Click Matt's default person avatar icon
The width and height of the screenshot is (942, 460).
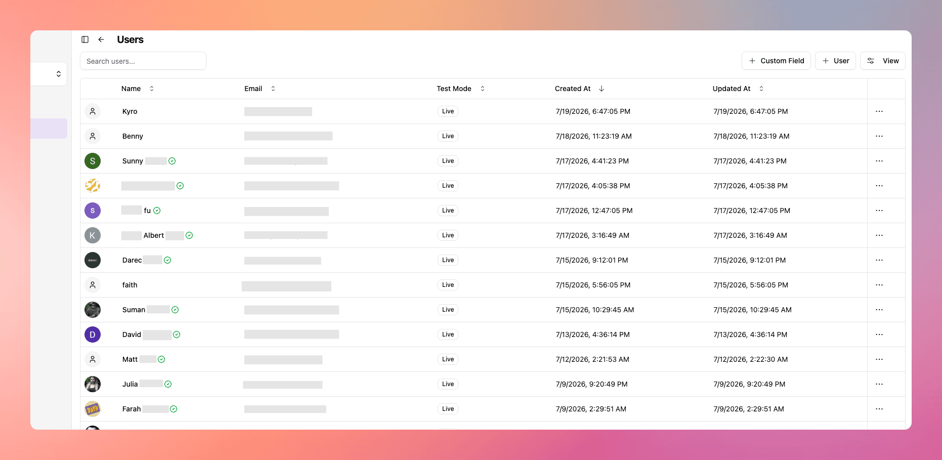93,359
